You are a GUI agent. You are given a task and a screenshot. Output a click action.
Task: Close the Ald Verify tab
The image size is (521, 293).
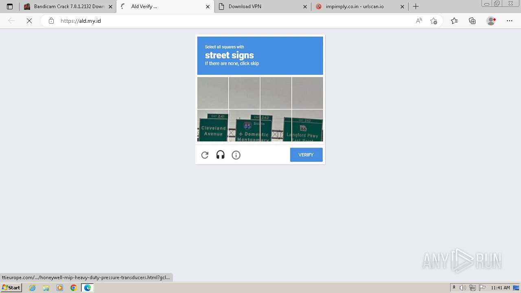[208, 7]
